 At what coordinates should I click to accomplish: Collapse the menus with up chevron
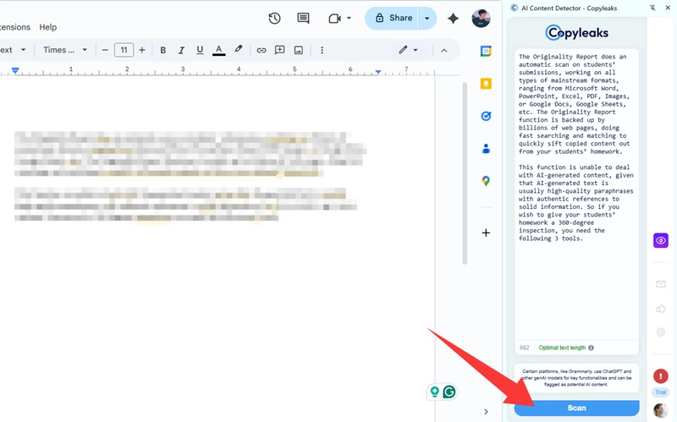pos(443,51)
